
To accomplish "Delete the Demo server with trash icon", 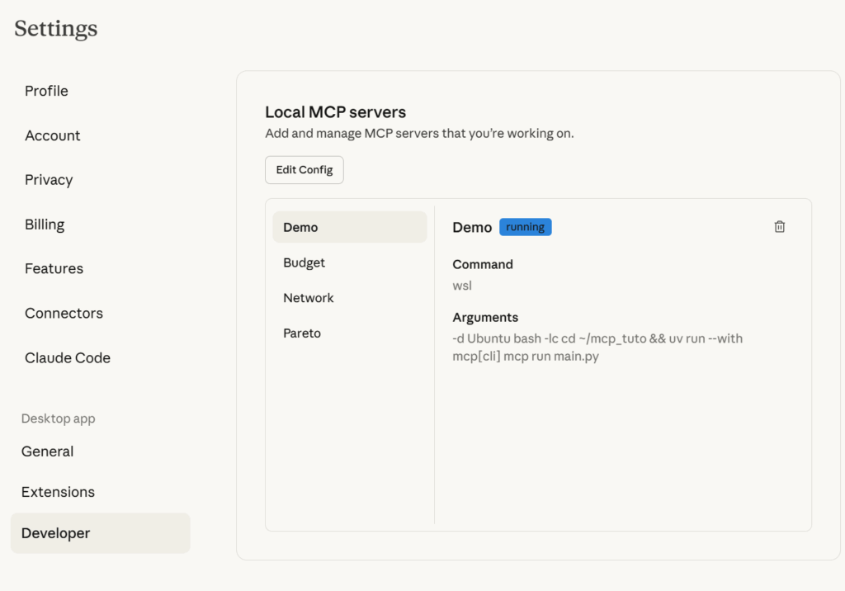I will click(779, 227).
